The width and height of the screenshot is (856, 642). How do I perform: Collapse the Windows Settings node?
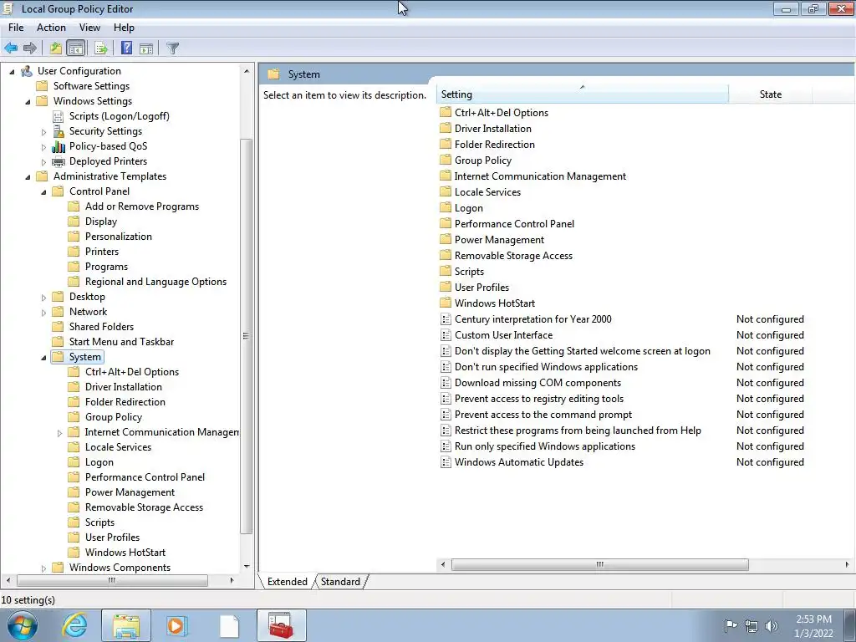coord(28,101)
